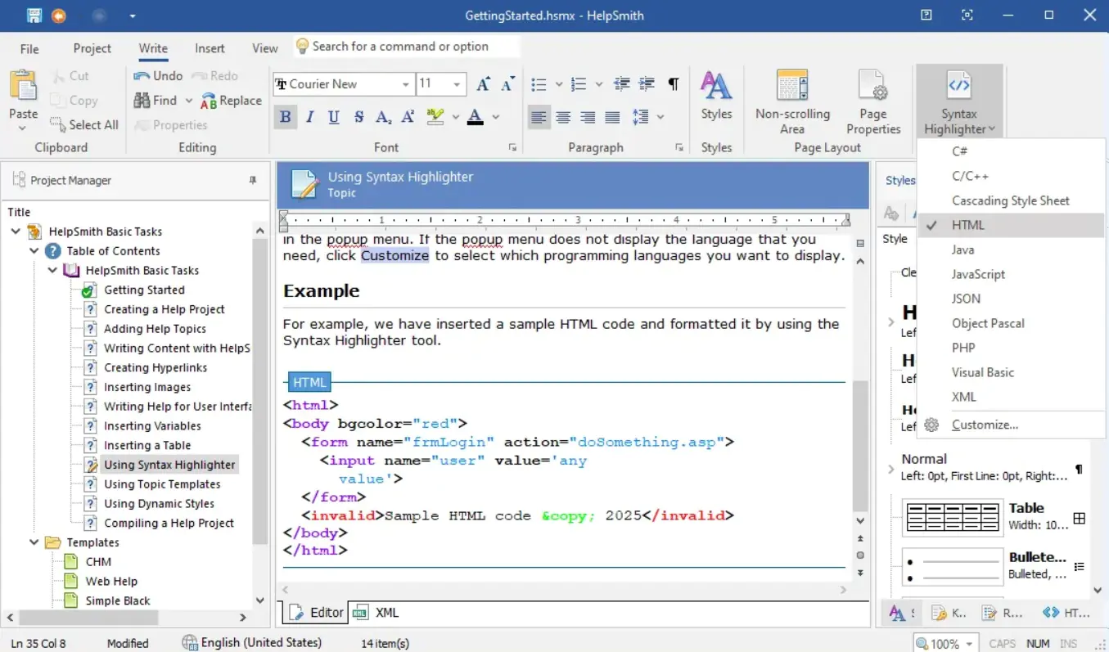
Task: Click English (United States) language indicator
Action: pyautogui.click(x=252, y=643)
